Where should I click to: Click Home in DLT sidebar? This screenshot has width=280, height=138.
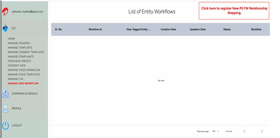point(11,39)
